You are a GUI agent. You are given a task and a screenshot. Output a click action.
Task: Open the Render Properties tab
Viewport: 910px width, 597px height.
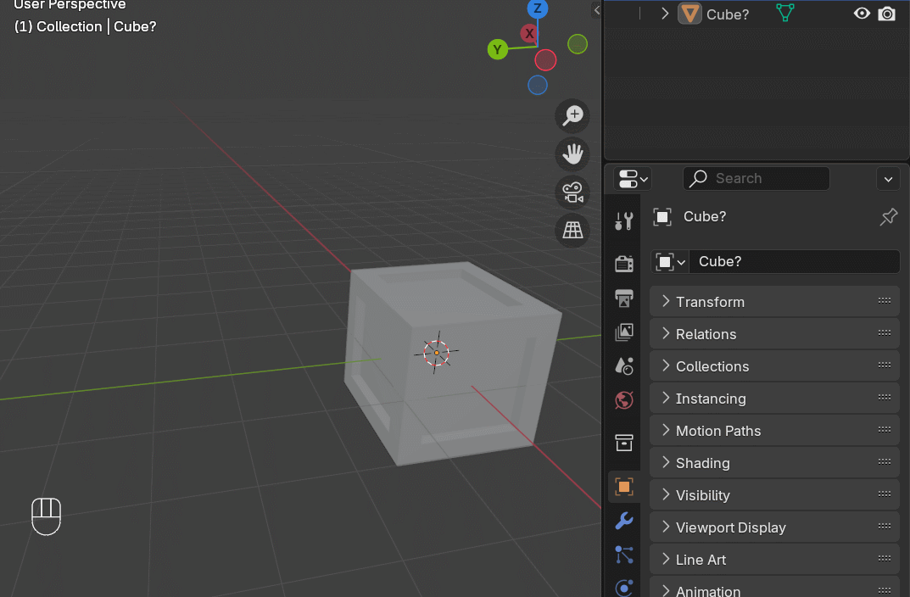point(623,263)
